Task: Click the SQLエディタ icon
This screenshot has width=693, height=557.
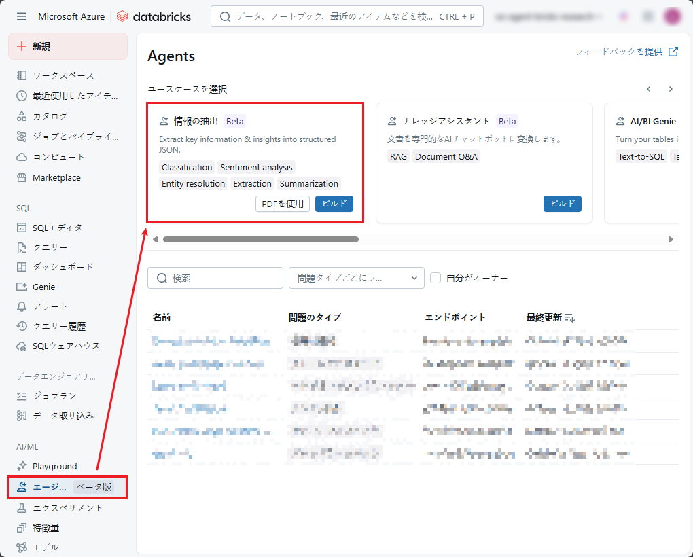Action: (x=22, y=228)
